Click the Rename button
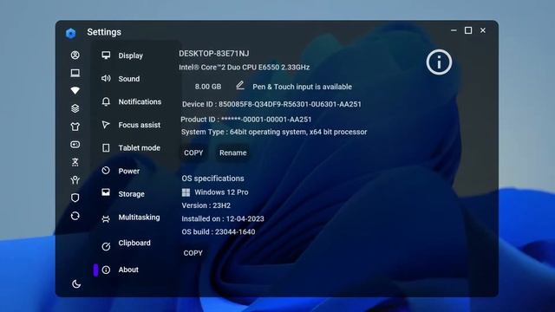 tap(233, 153)
